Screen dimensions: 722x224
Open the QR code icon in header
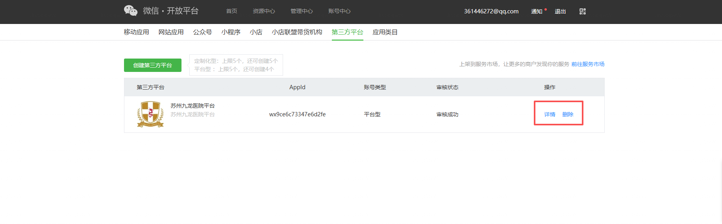tap(583, 11)
